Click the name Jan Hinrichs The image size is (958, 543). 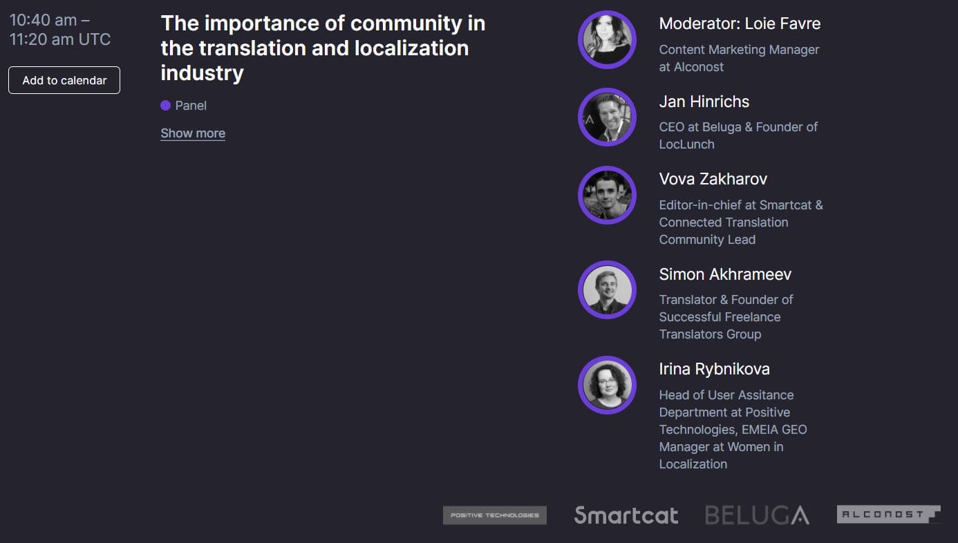704,102
